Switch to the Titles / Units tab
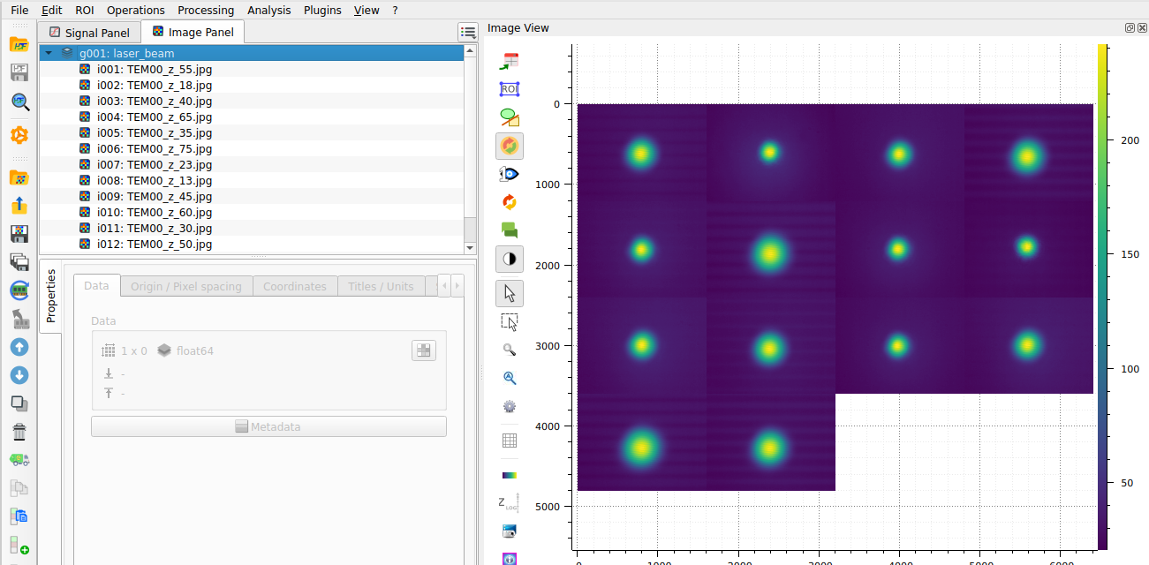 [x=381, y=286]
